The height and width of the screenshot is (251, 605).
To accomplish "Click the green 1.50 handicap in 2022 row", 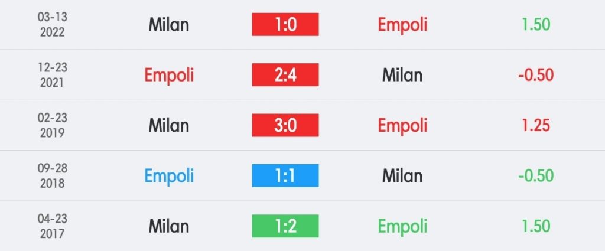I will click(536, 25).
